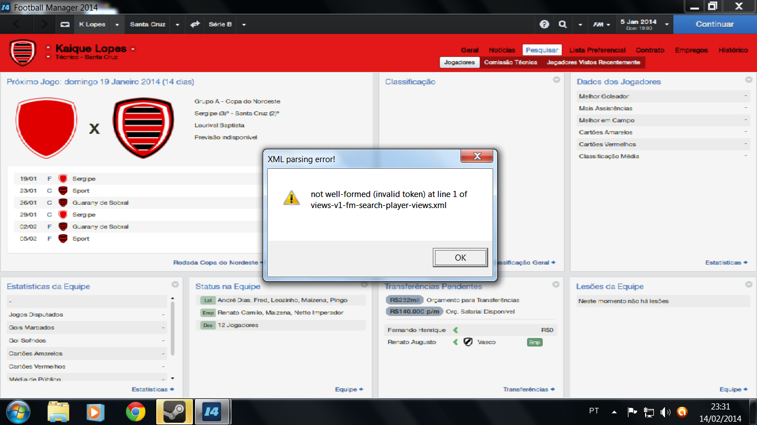Image resolution: width=757 pixels, height=425 pixels.
Task: Click the Estatísticas da Equipe scrollbar down arrow
Action: click(172, 378)
